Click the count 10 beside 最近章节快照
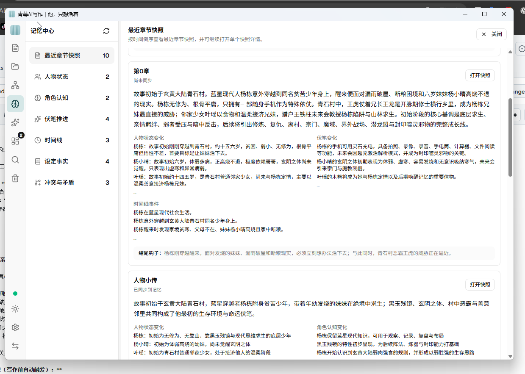 (106, 55)
